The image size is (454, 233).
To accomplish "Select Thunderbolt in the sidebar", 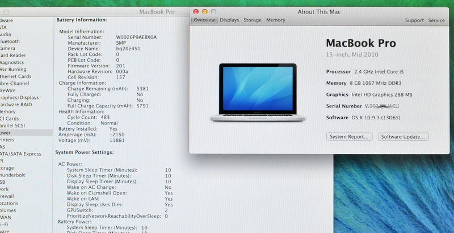I will tap(12, 175).
